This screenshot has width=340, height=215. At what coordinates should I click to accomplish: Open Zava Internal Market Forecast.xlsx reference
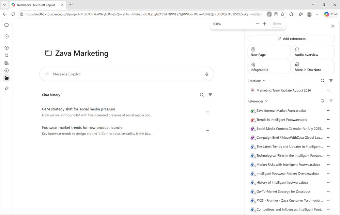point(281,111)
